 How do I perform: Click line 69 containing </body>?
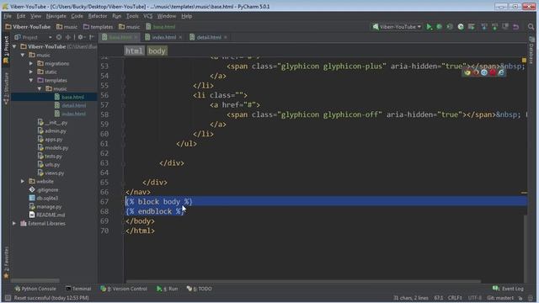tap(140, 221)
